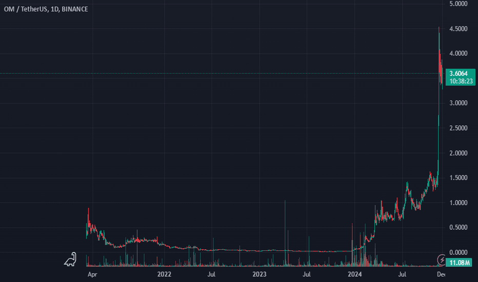This screenshot has width=478, height=282.
Task: Click the 4.5000 price axis label
Action: click(x=459, y=29)
